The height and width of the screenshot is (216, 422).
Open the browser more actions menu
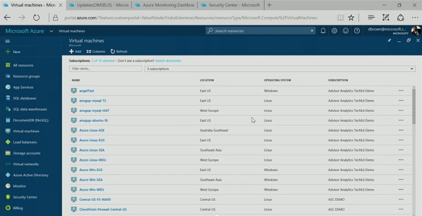415,18
